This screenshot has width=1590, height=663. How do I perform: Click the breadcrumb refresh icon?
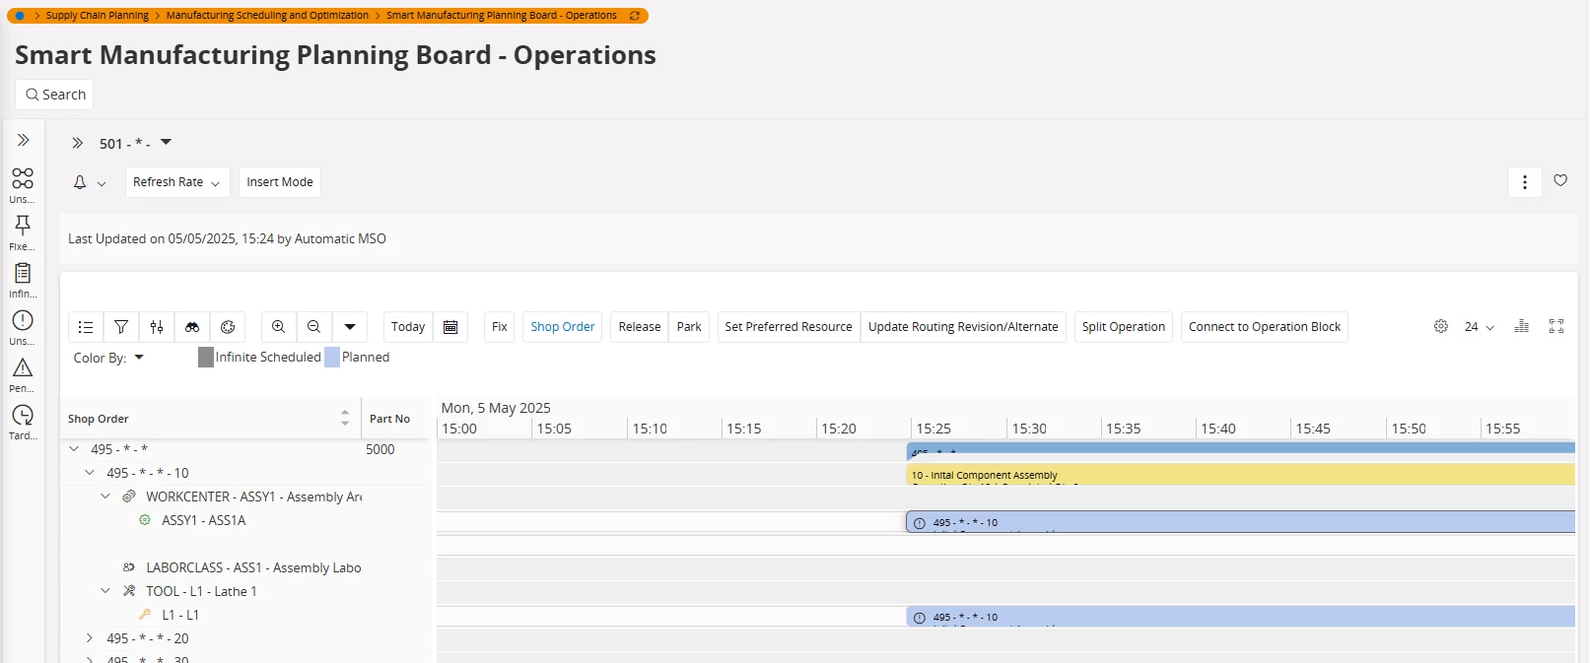(x=635, y=16)
